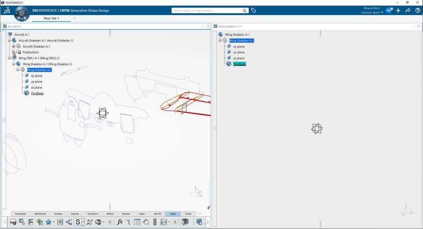Expand the inner Aircraft Skeleton A.1 node
This screenshot has width=423, height=229.
(x=14, y=46)
